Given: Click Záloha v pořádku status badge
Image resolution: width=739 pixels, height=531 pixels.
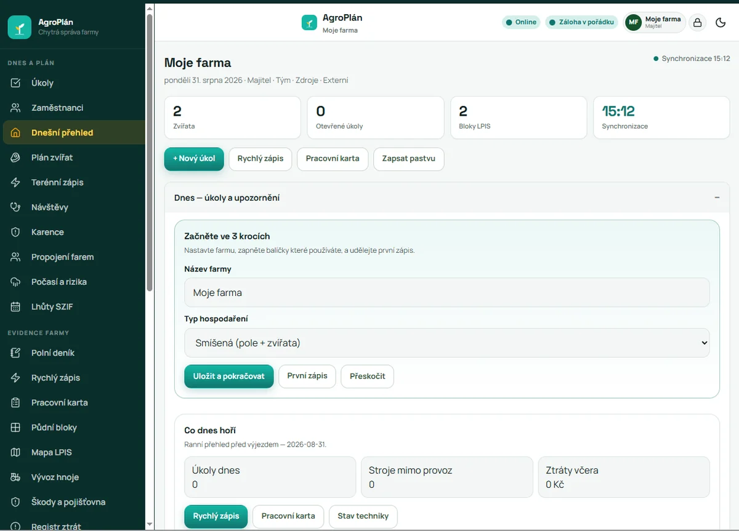Looking at the screenshot, I should click(582, 22).
